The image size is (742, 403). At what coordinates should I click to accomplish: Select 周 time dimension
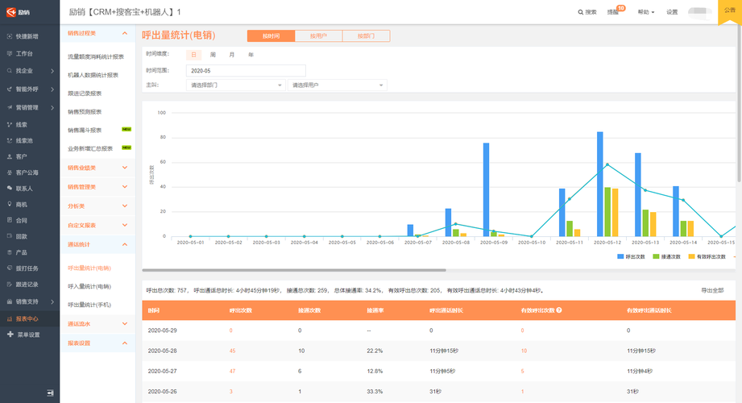point(213,55)
